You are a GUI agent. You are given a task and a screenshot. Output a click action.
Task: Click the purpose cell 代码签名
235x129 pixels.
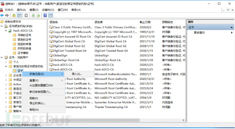pyautogui.click(x=168, y=102)
